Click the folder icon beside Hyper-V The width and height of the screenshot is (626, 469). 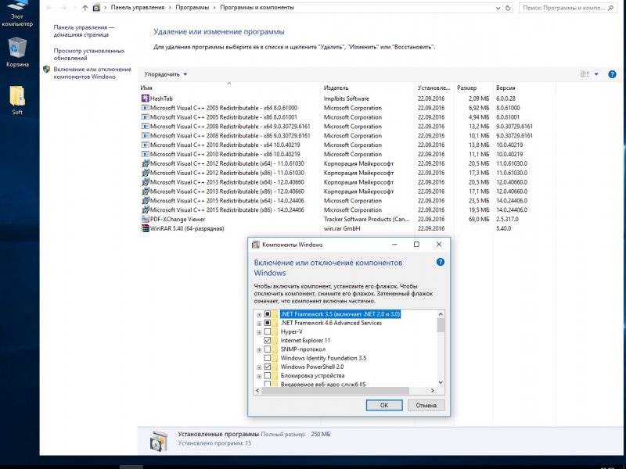click(275, 331)
